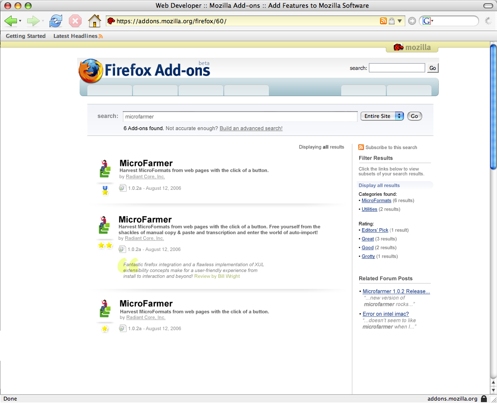Click the padlock icon in address bar
497x403 pixels.
[x=392, y=21]
